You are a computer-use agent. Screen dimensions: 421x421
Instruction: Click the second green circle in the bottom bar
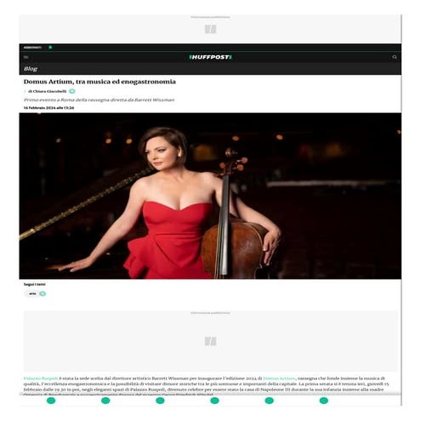tap(105, 401)
